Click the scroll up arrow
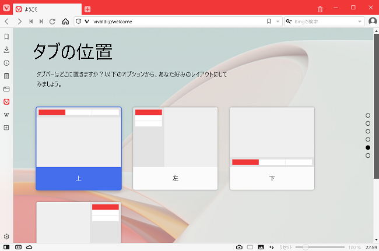This screenshot has height=251, width=379. (x=376, y=31)
